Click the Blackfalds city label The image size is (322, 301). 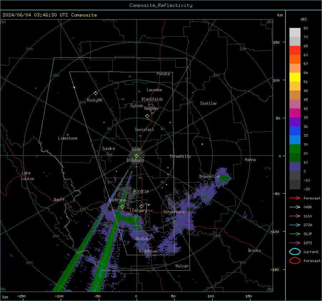[x=152, y=99]
